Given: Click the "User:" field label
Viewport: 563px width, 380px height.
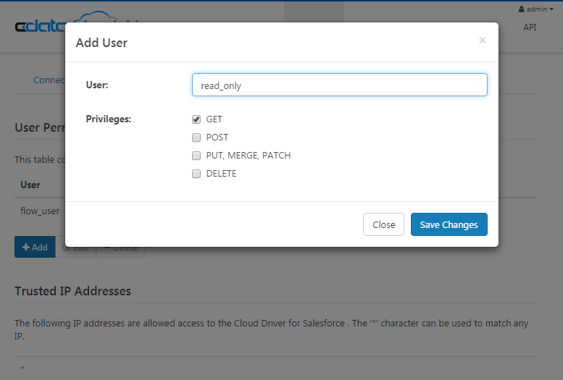Looking at the screenshot, I should tap(97, 85).
